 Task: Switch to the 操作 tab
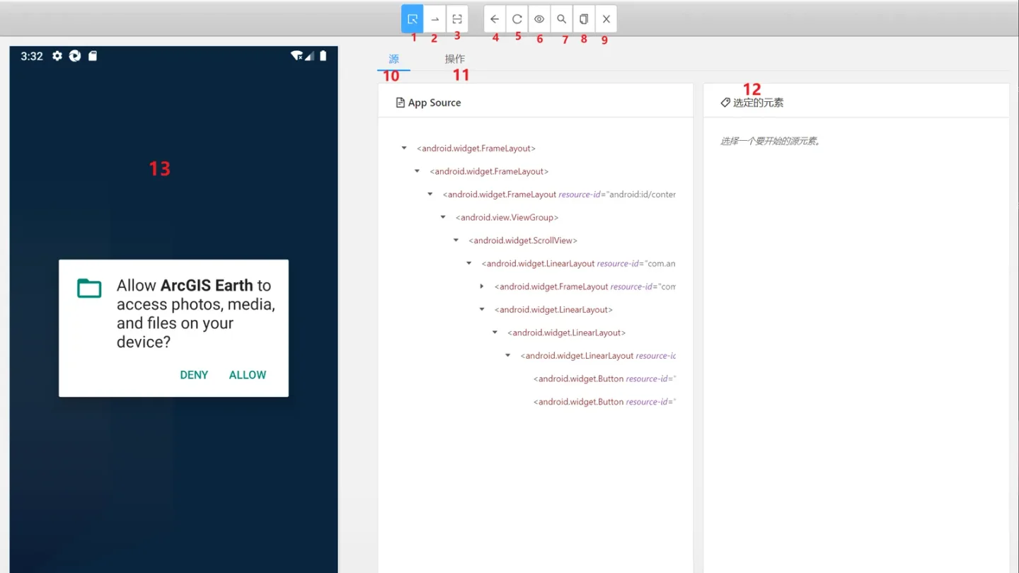(x=454, y=59)
